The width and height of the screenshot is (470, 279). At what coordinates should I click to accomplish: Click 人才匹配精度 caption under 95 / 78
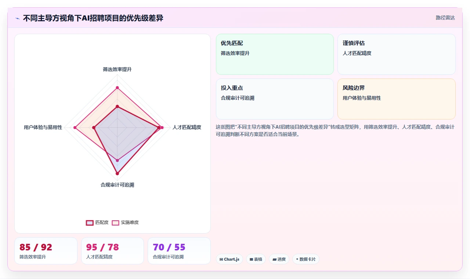click(x=100, y=257)
